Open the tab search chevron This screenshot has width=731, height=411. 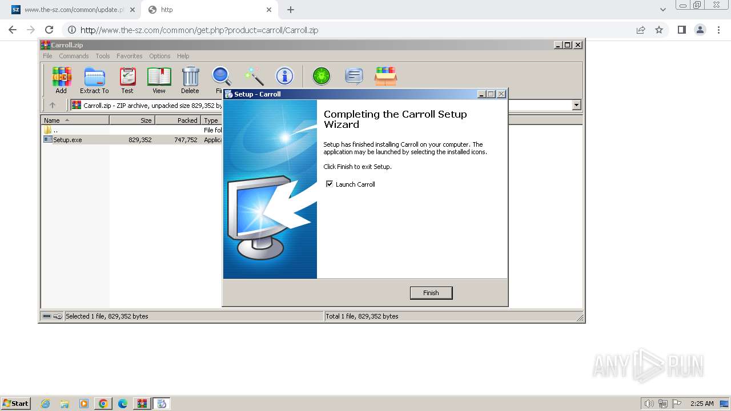coord(663,10)
